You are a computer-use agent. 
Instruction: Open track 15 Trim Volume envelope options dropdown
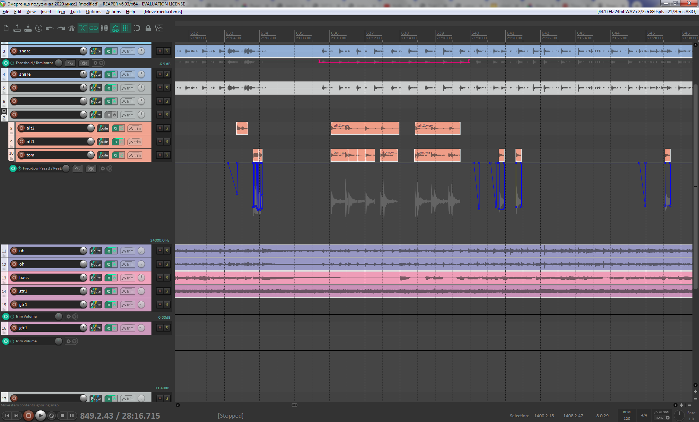point(71,316)
